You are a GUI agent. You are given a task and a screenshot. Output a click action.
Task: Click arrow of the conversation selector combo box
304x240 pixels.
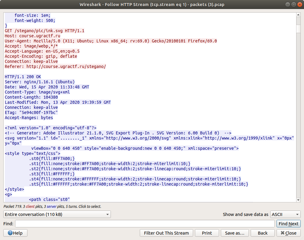(107, 214)
